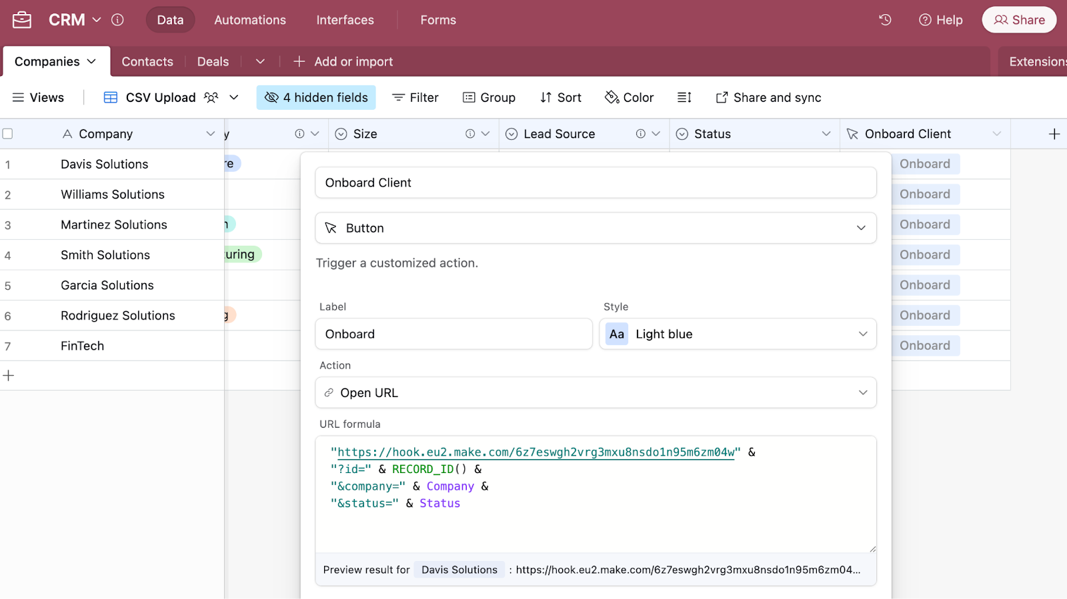Click Onboard button for Martinez Solutions row
This screenshot has width=1067, height=599.
(x=924, y=225)
